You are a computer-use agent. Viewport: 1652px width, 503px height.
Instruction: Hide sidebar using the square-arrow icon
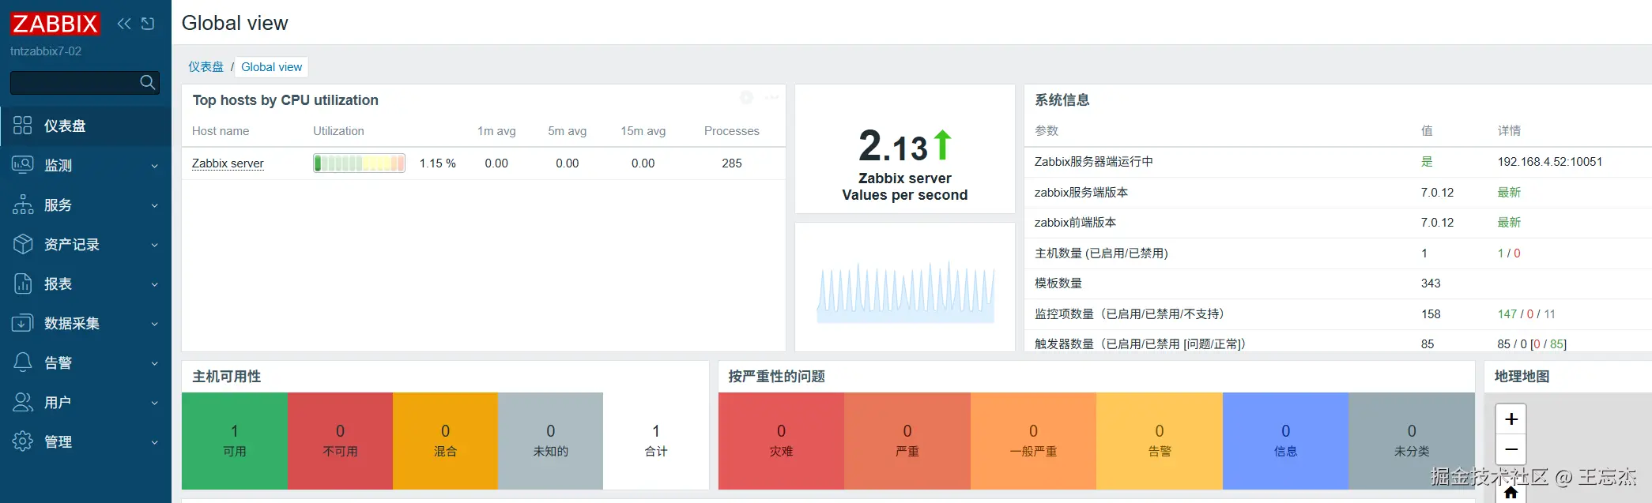pyautogui.click(x=148, y=24)
